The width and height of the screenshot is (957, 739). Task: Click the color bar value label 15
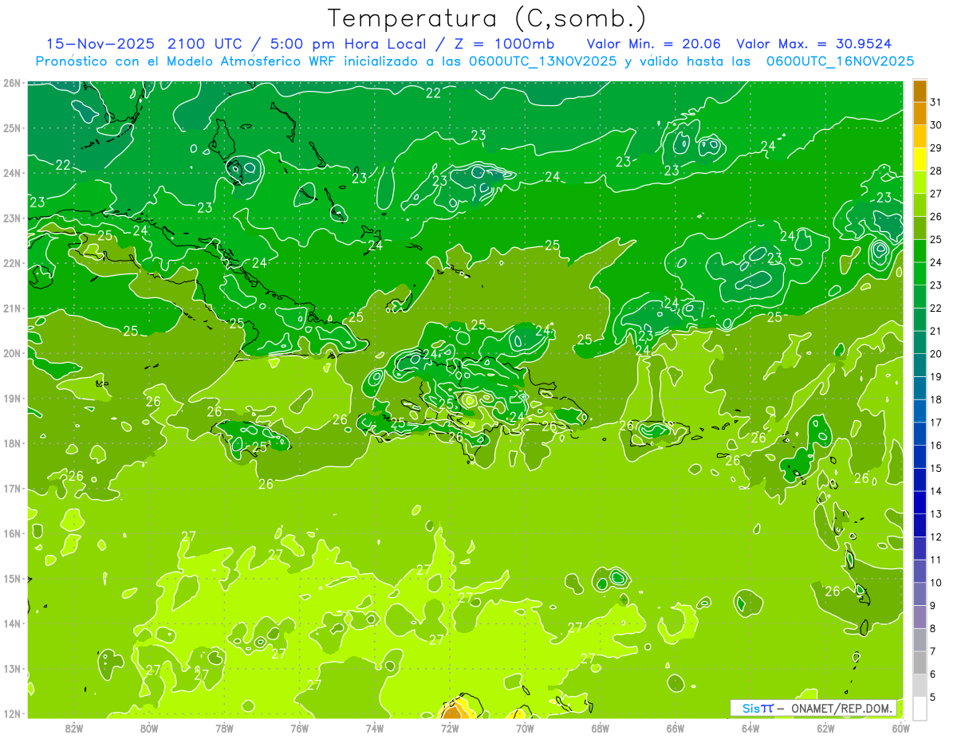pos(936,469)
